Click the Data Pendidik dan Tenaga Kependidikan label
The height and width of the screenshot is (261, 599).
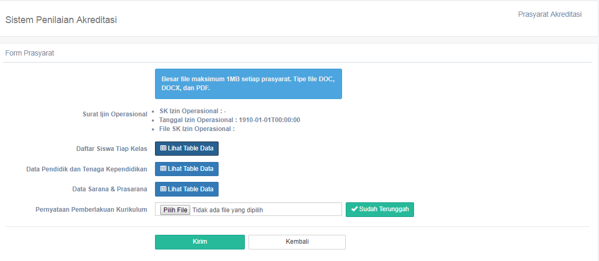click(87, 169)
